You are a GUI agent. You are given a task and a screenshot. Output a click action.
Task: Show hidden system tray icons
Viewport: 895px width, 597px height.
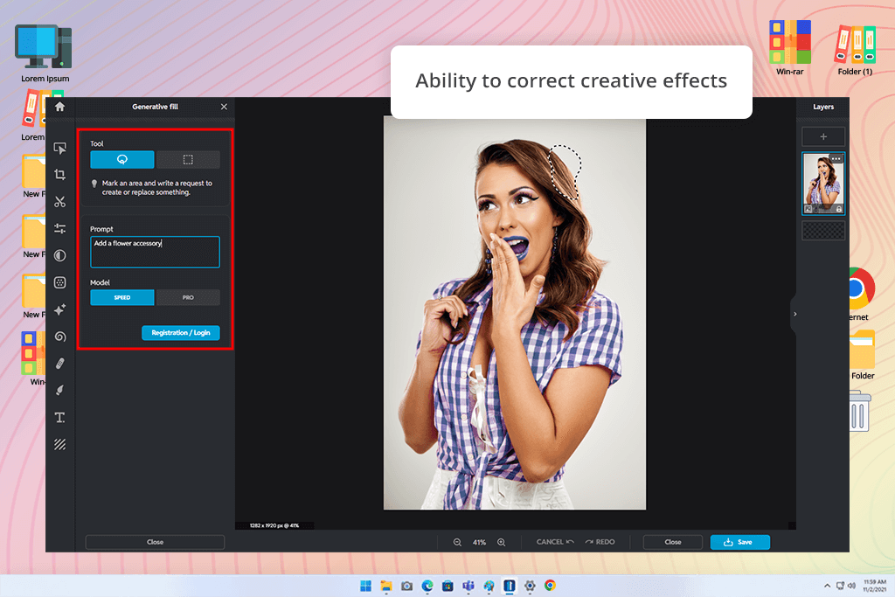827,586
